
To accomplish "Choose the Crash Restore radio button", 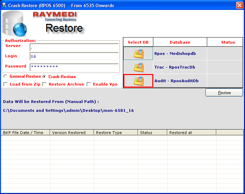I will [x=44, y=76].
